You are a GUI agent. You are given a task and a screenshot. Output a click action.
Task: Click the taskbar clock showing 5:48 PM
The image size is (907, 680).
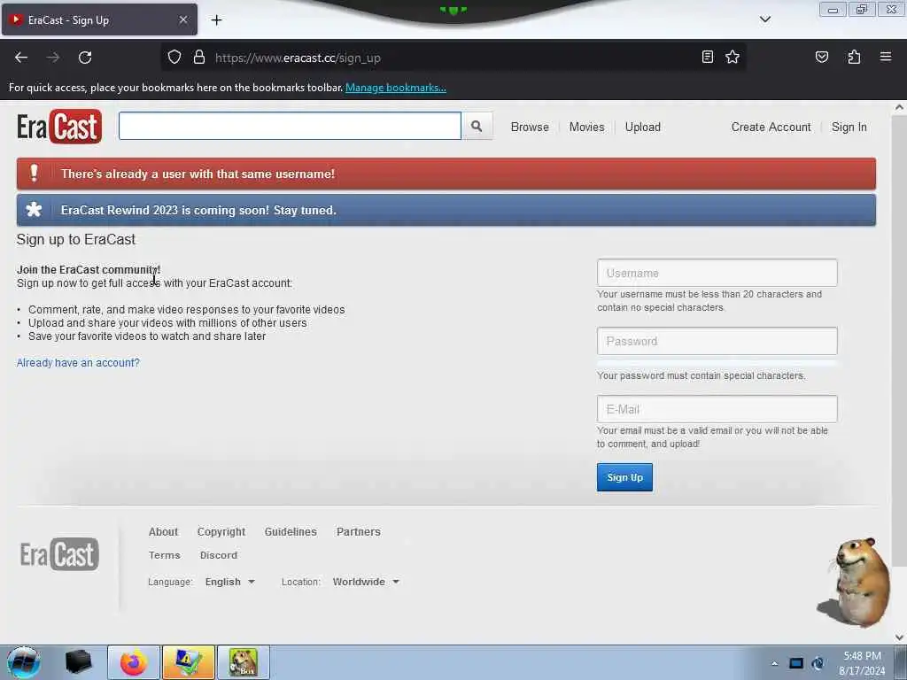click(862, 663)
